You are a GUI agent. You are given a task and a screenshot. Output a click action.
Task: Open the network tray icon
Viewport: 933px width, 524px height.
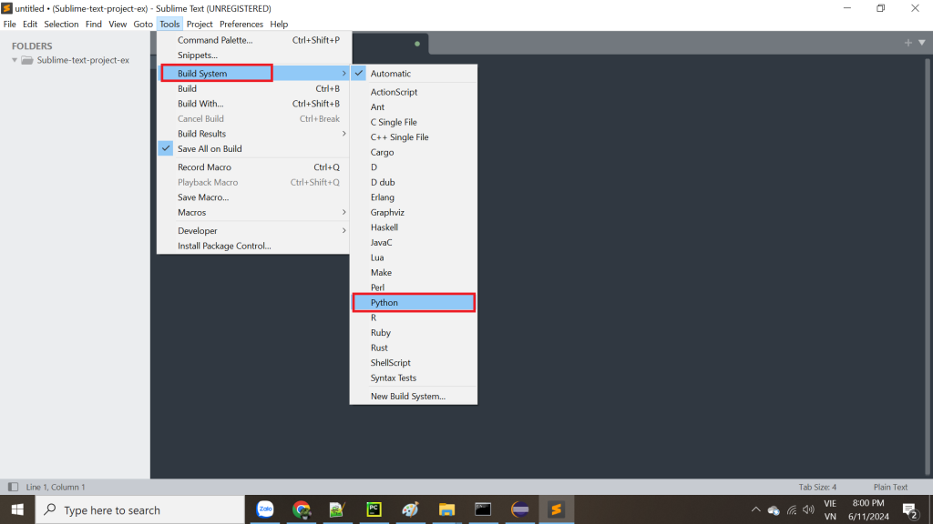[x=792, y=509]
